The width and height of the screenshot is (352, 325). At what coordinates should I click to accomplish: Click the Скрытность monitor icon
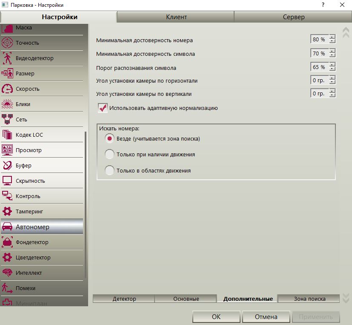[7, 181]
